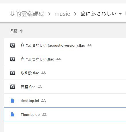Image resolution: width=126 pixels, height=132 pixels.
Task: Select the desktop.ini file name
Action: 30,101
